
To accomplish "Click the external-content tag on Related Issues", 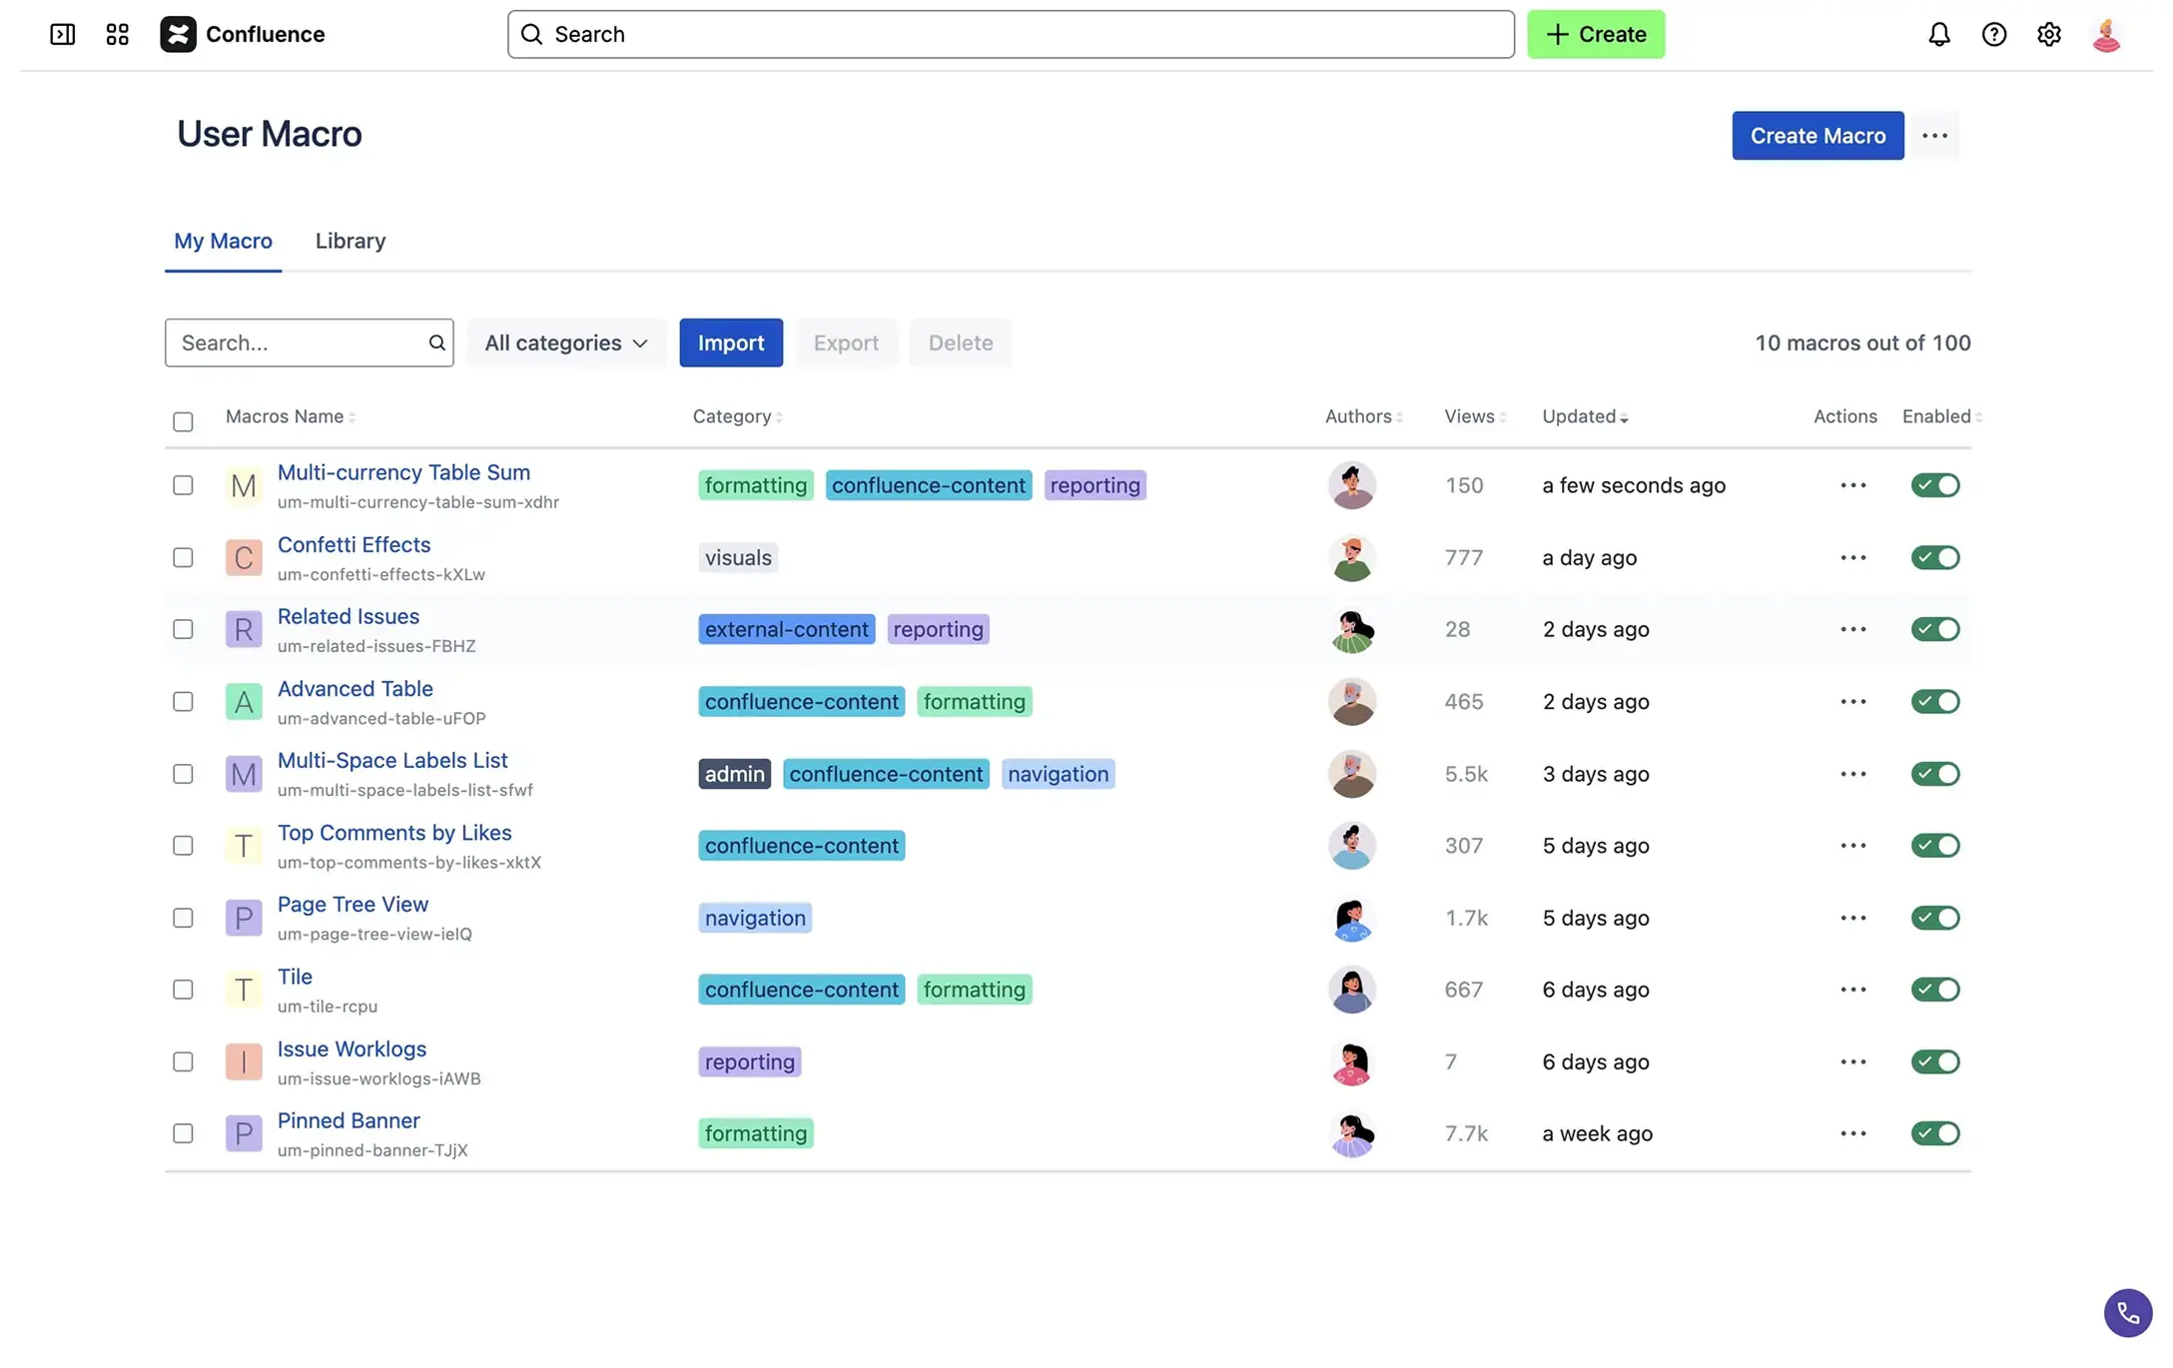I will pyautogui.click(x=787, y=629).
